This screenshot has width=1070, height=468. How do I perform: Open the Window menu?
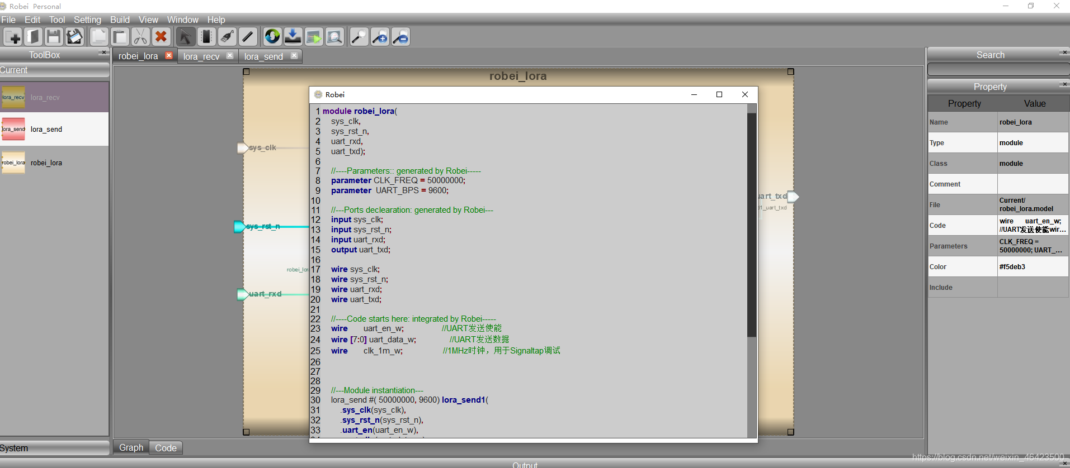(x=183, y=20)
